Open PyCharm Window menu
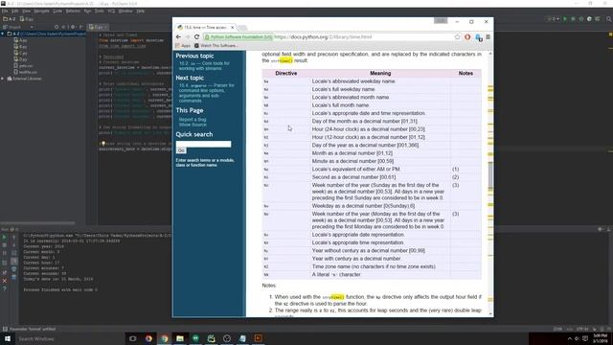The image size is (613, 345). coord(125,11)
